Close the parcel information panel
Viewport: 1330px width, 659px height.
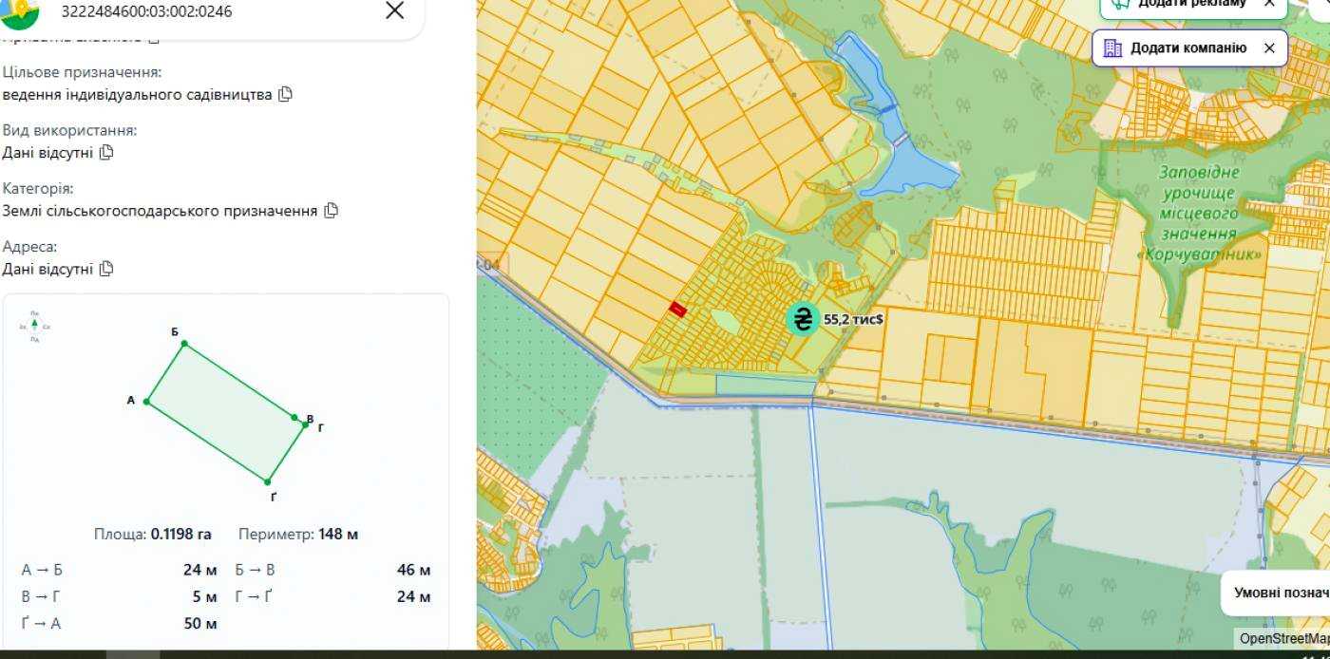(394, 10)
